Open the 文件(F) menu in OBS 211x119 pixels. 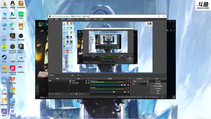tap(51, 19)
